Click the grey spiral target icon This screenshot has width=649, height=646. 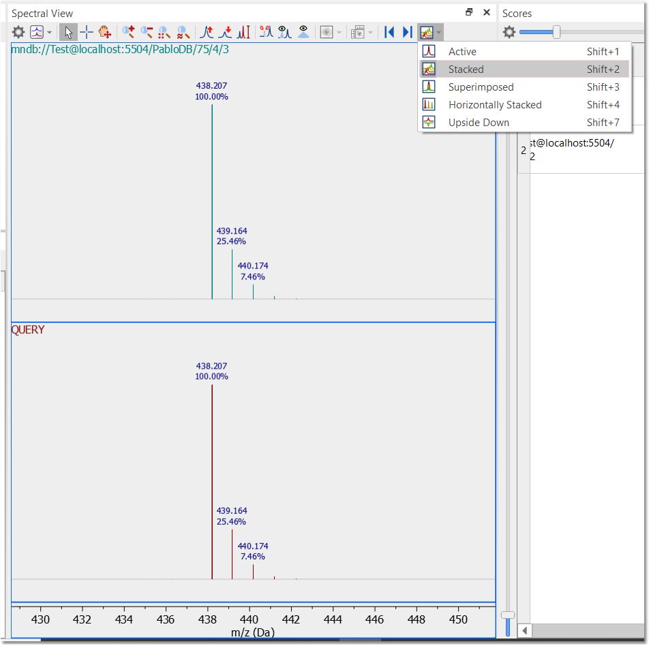point(327,32)
